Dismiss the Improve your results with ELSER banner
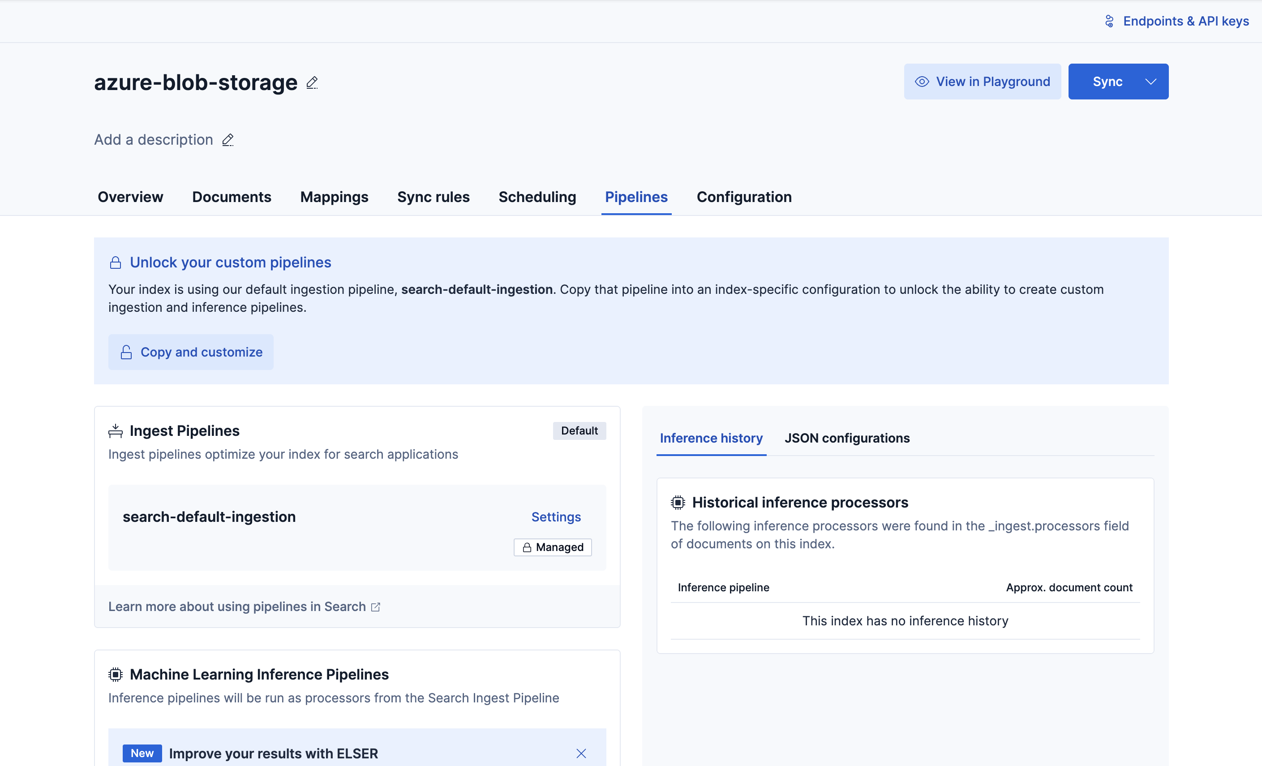 581,753
